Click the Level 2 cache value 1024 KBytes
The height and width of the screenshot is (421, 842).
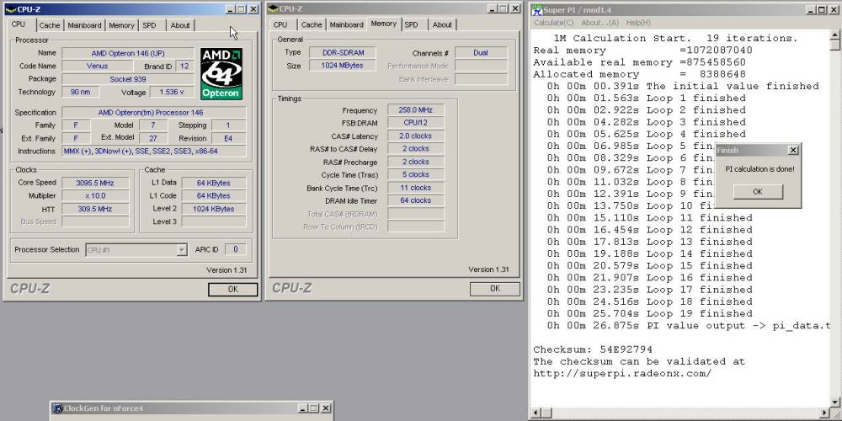pyautogui.click(x=213, y=209)
